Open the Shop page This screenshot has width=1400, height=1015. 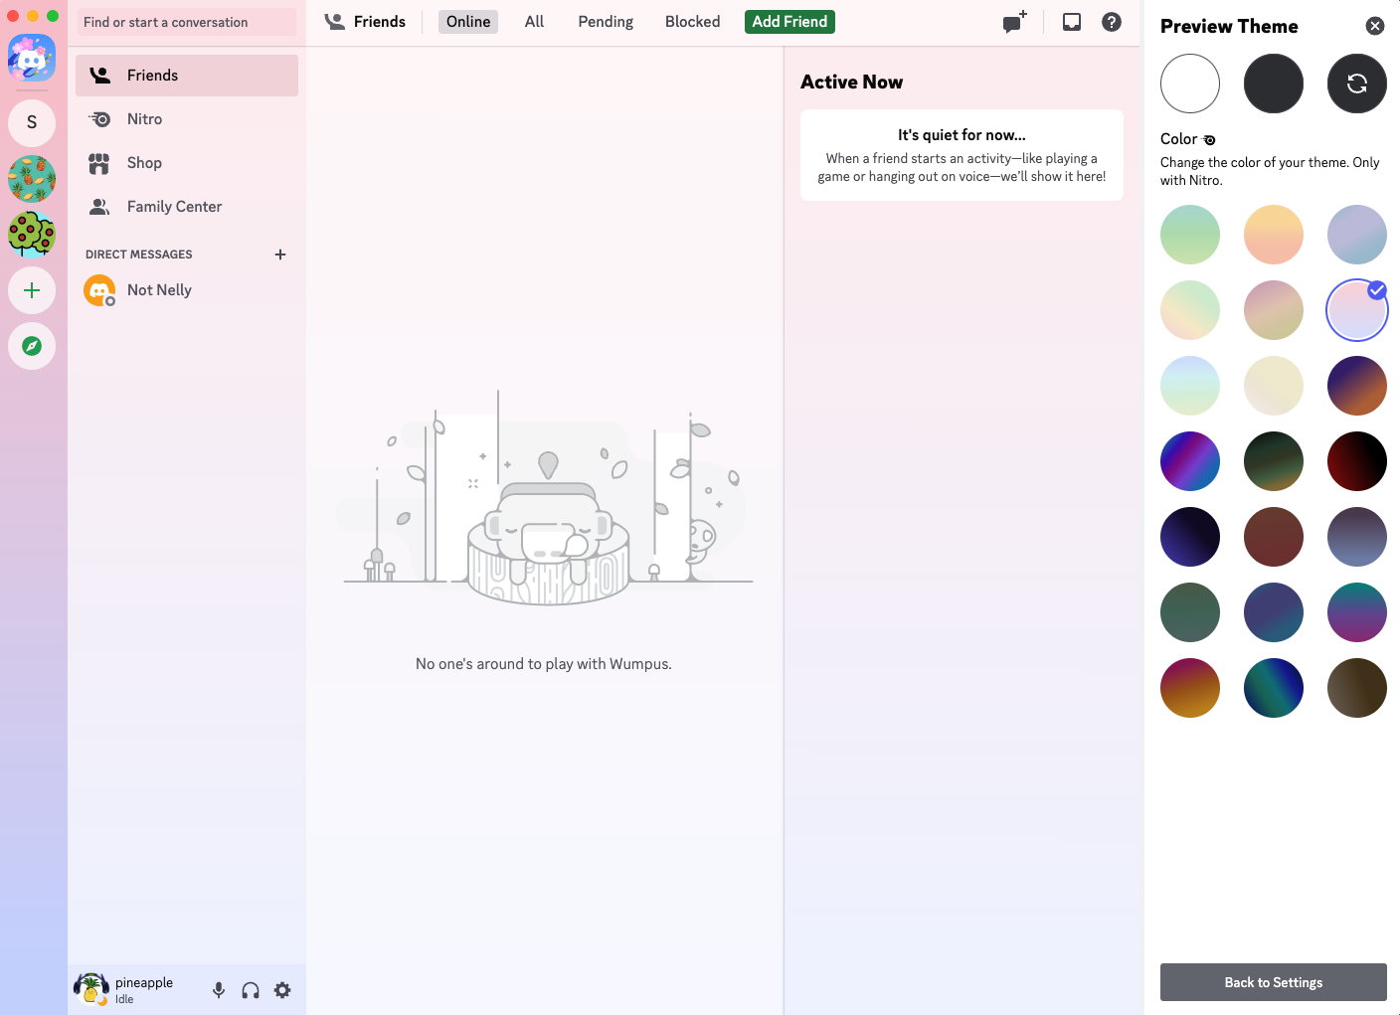coord(187,163)
